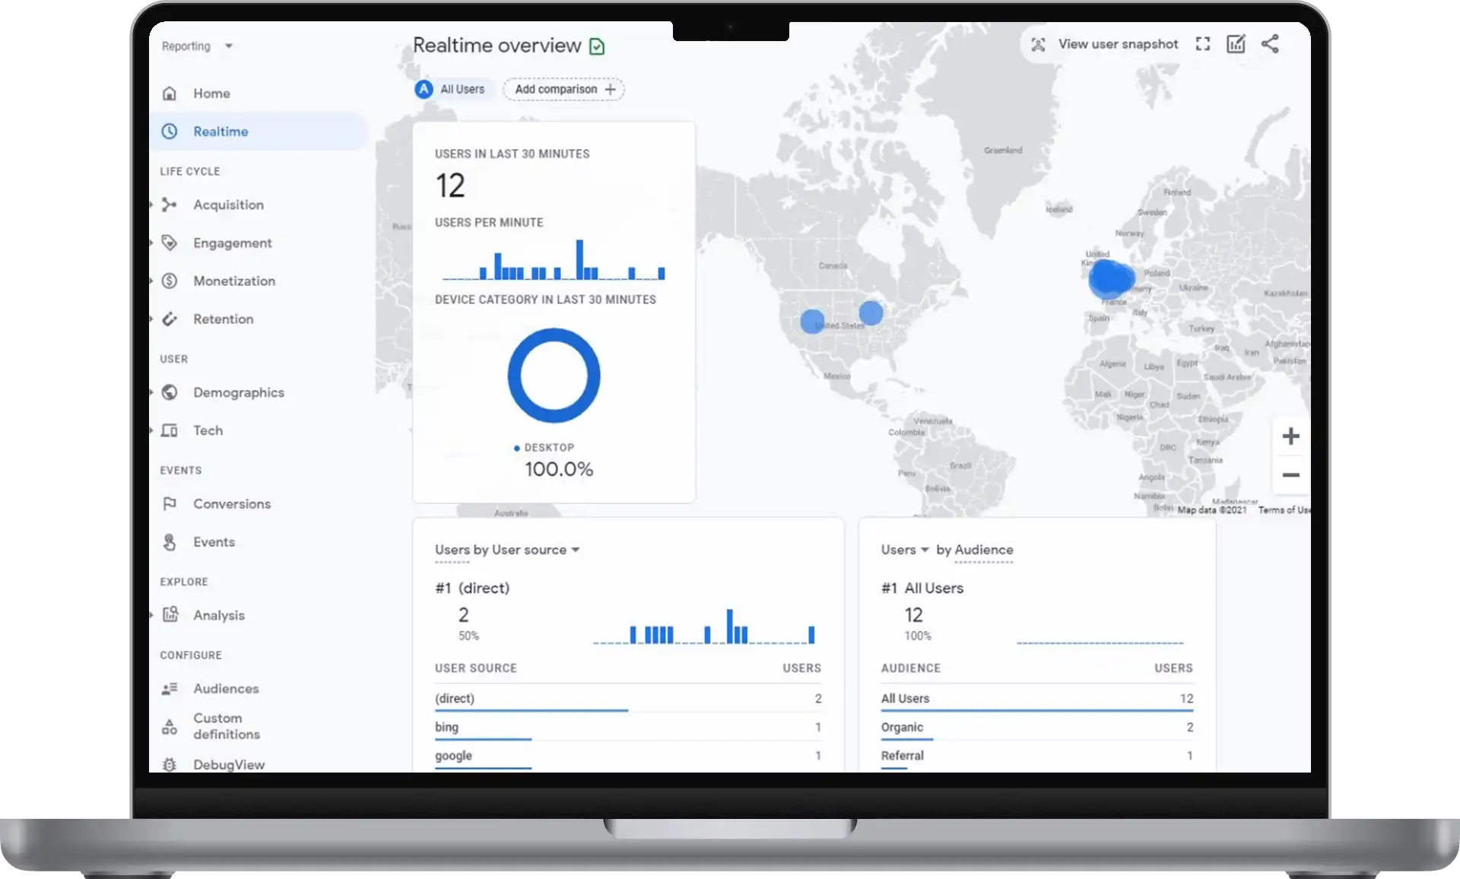This screenshot has height=879, width=1460.
Task: Click the Custom definitions shapes icon
Action: click(170, 726)
